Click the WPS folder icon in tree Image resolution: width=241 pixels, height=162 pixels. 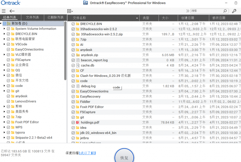point(13,127)
